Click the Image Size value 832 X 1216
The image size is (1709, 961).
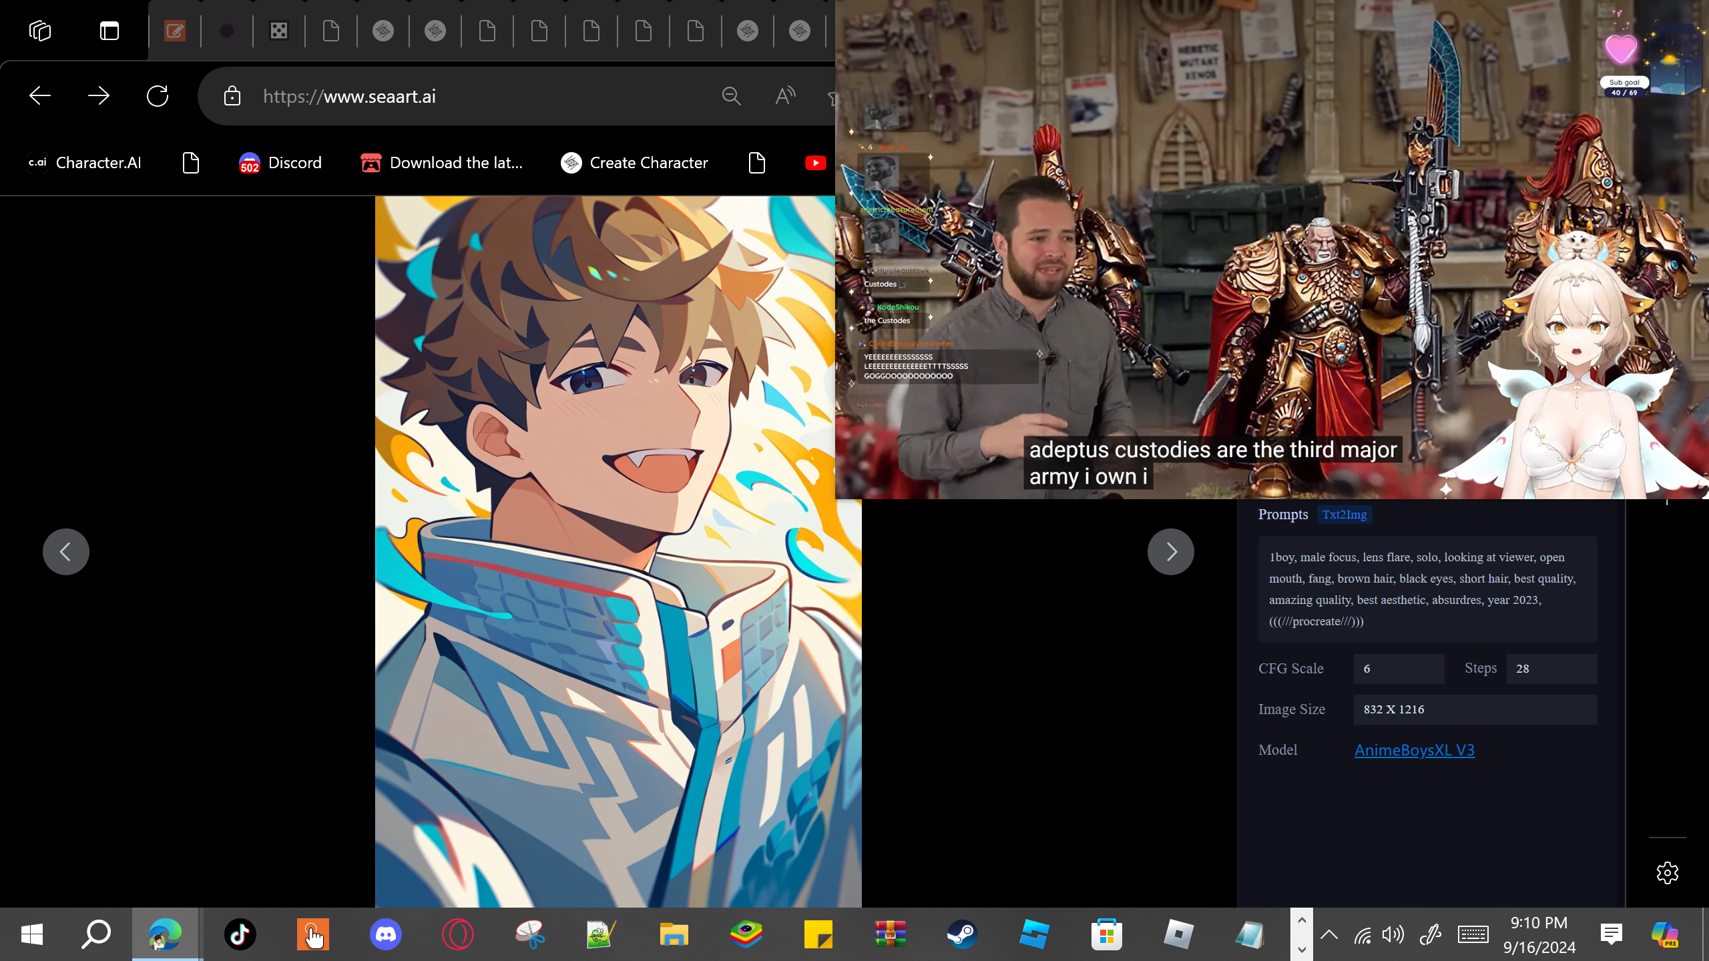pos(1475,709)
